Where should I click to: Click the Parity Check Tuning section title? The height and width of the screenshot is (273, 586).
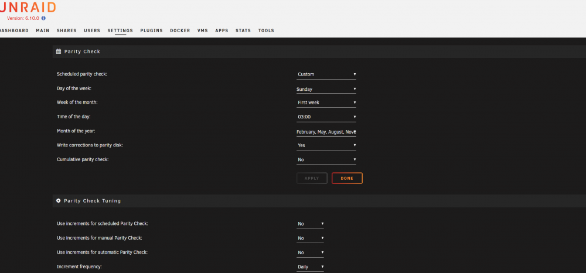click(x=93, y=200)
